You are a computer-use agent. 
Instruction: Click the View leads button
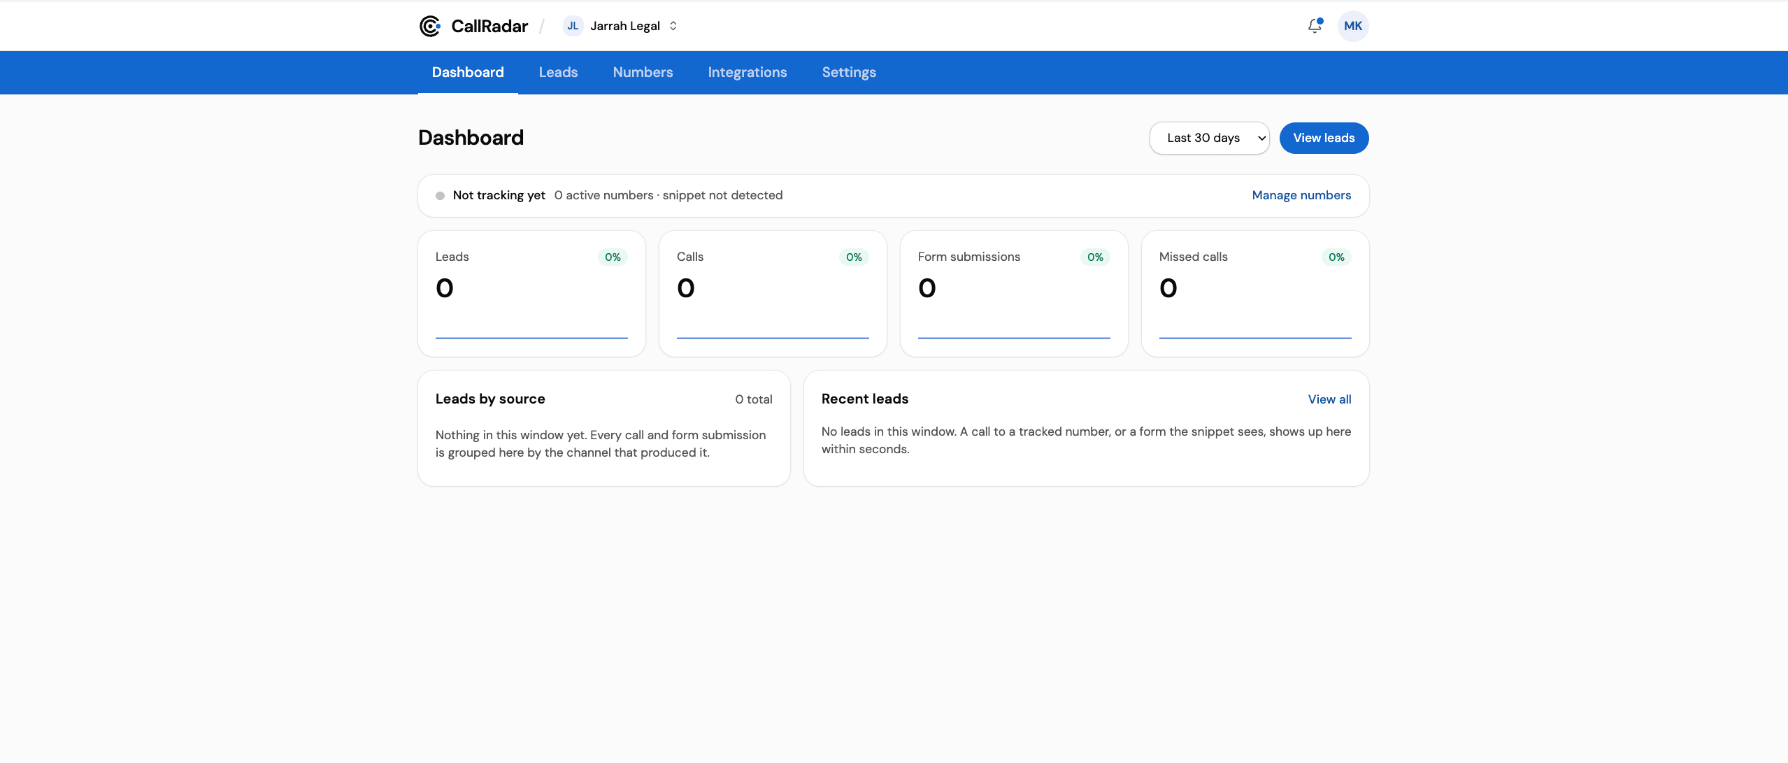click(1324, 138)
